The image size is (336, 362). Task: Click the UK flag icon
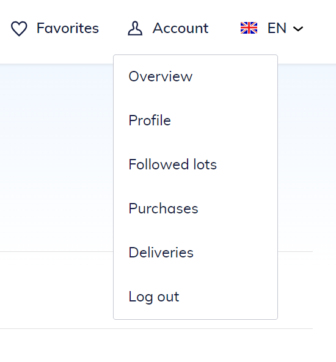(249, 28)
